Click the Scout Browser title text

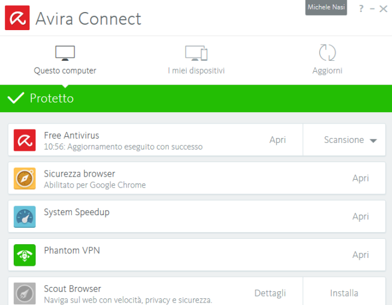click(72, 289)
